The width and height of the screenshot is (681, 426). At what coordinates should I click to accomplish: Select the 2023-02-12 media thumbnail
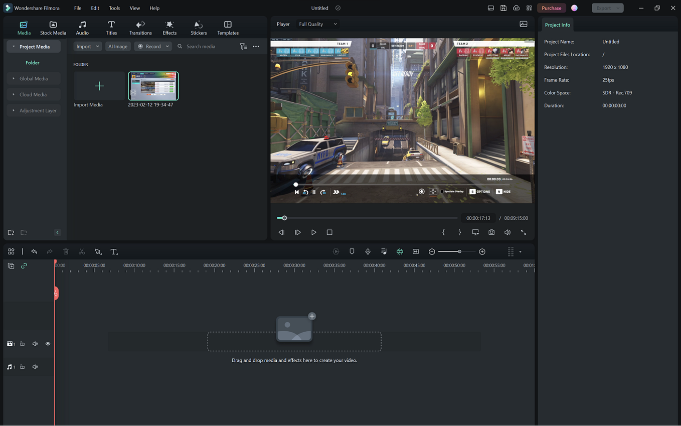[153, 86]
